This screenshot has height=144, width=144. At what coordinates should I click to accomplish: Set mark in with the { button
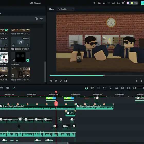tap(137, 81)
